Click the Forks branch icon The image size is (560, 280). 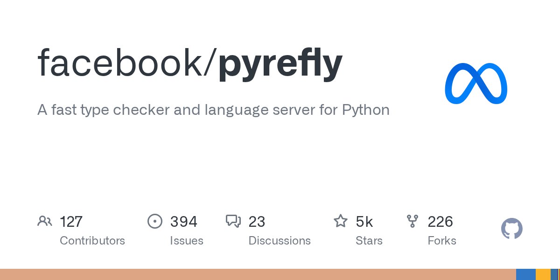pos(413,221)
